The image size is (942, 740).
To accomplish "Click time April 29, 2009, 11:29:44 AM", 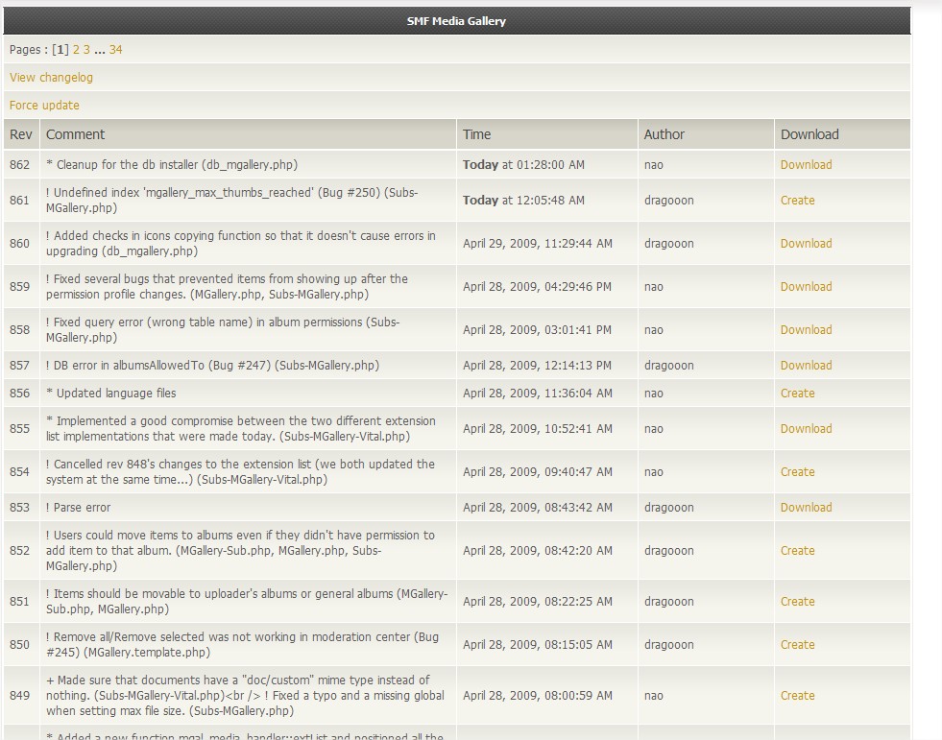I will [538, 243].
